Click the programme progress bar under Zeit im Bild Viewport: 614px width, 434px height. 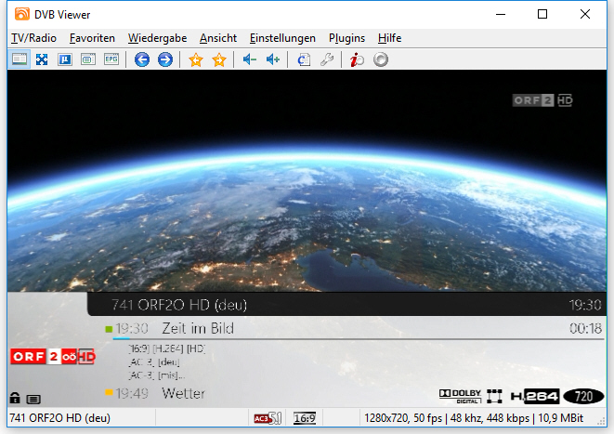[x=359, y=339]
